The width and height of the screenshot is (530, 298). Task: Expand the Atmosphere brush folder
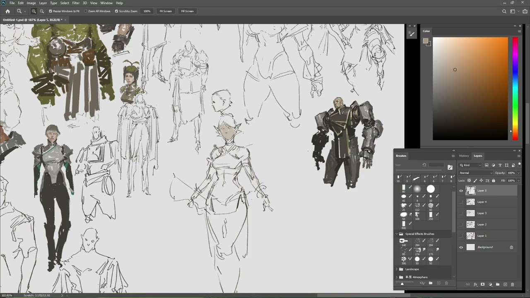(x=396, y=277)
